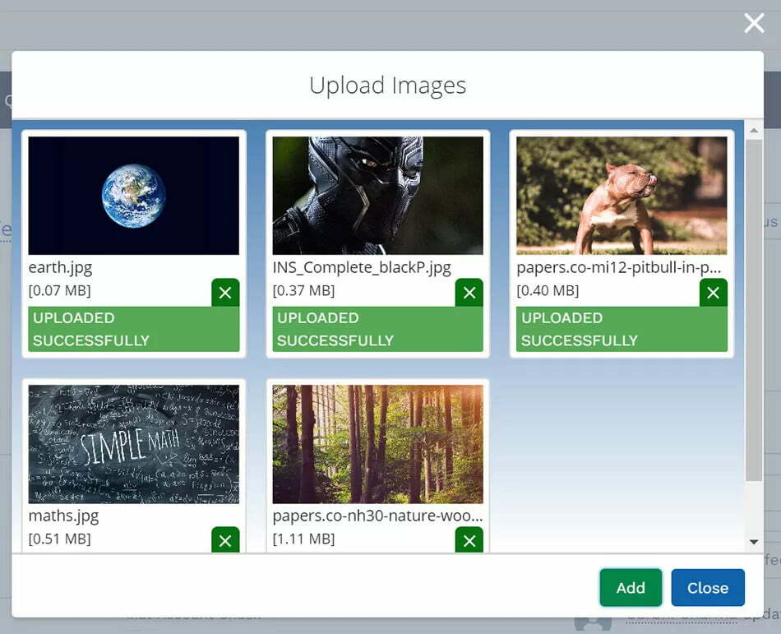Screen dimensions: 781x634
Task: Click the scrollbar up arrow
Action: [754, 131]
